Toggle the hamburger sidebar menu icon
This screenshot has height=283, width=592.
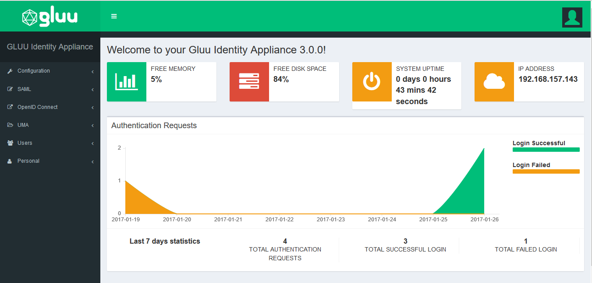[114, 16]
